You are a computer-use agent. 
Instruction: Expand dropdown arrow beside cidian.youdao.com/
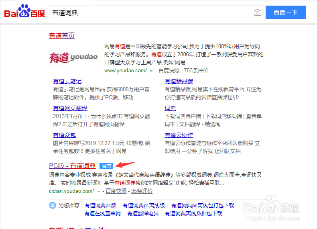(98, 191)
